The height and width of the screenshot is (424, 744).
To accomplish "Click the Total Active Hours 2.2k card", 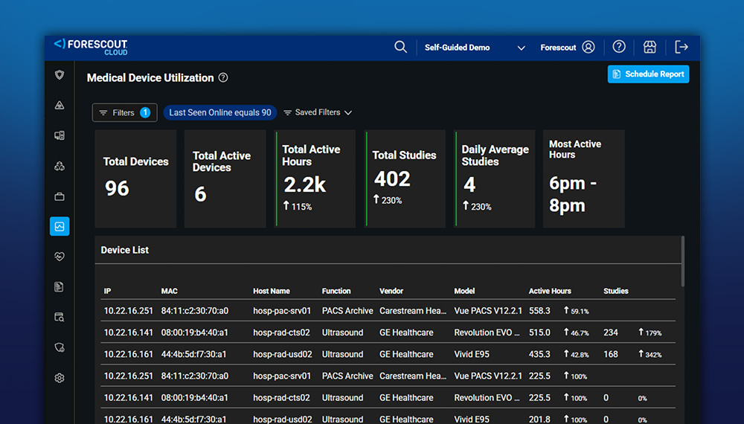I will point(315,179).
